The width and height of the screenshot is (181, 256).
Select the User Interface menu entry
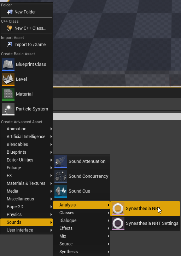[27, 230]
